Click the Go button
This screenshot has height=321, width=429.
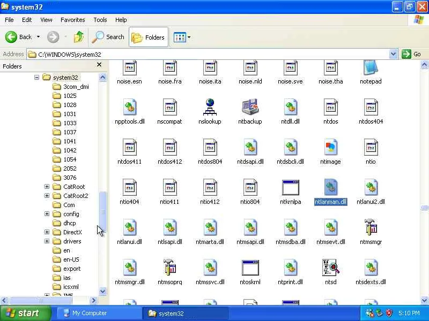[412, 54]
